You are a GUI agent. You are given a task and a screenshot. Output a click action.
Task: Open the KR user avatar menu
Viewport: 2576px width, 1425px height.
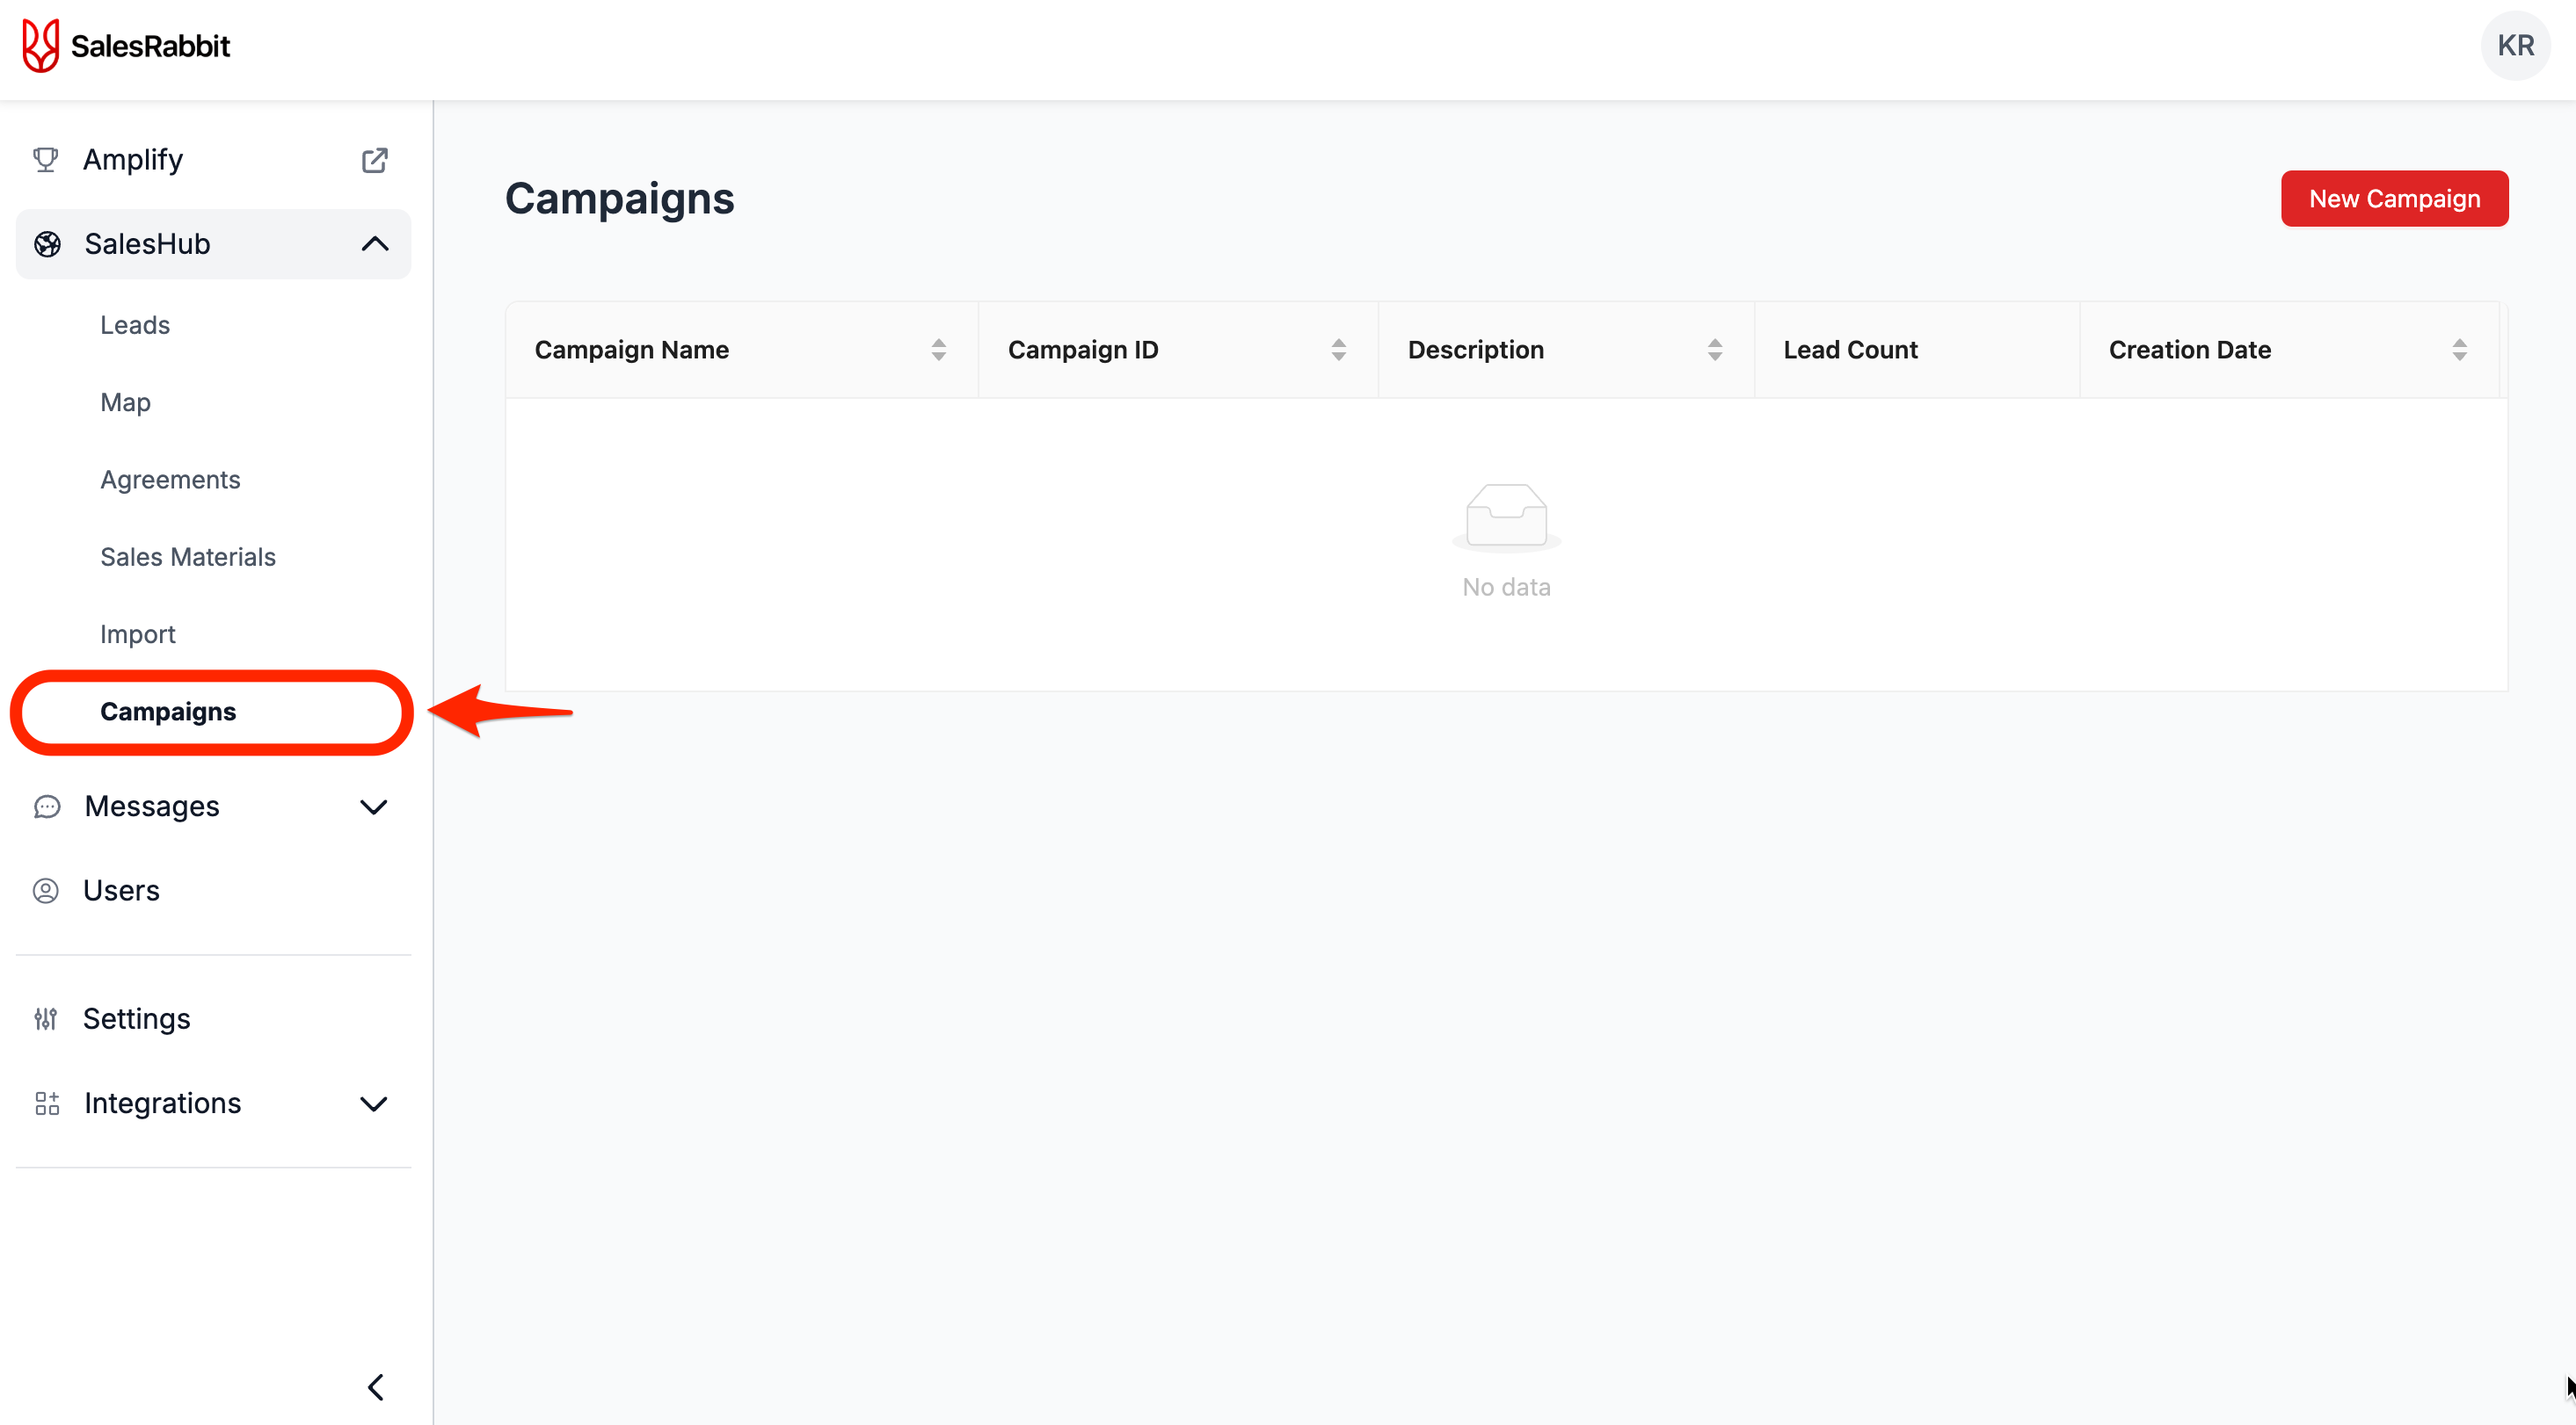pos(2514,46)
